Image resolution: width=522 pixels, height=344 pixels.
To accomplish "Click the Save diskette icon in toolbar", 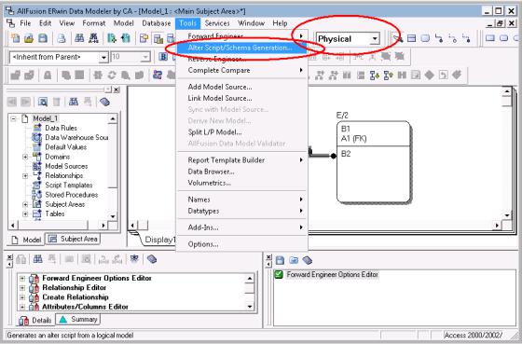I will 43,38.
